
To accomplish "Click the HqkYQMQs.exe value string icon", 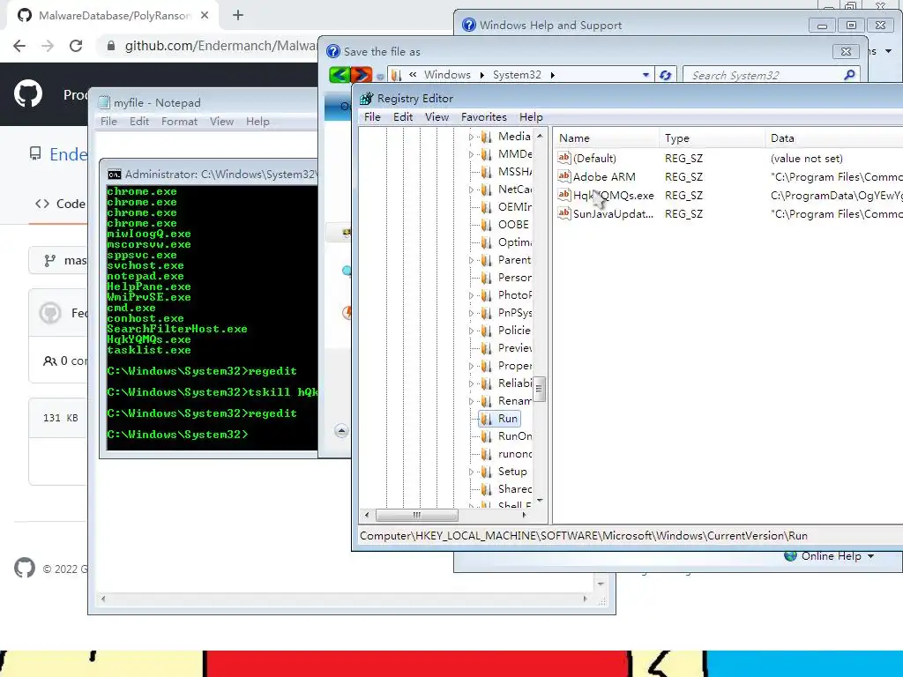I will [564, 195].
